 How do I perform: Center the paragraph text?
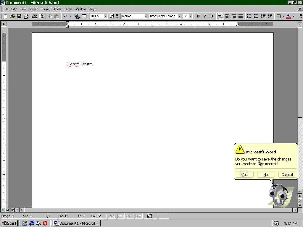(227, 16)
